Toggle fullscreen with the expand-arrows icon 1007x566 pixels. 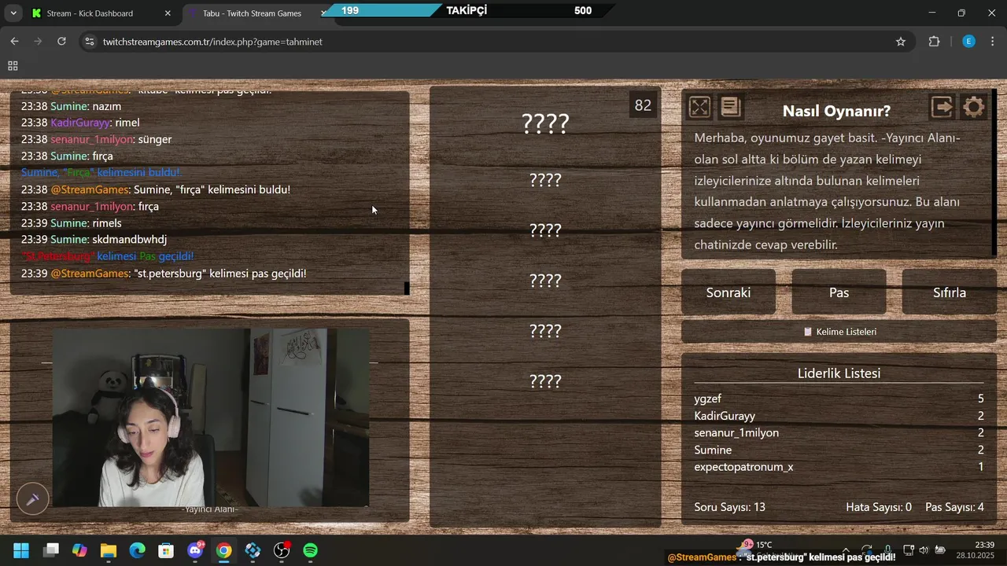pos(699,107)
